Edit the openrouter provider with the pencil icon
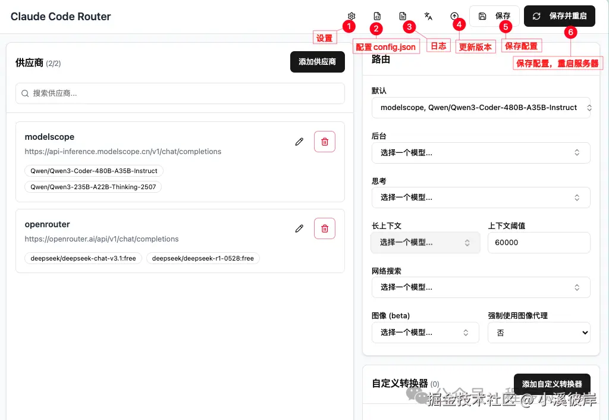 pyautogui.click(x=299, y=228)
